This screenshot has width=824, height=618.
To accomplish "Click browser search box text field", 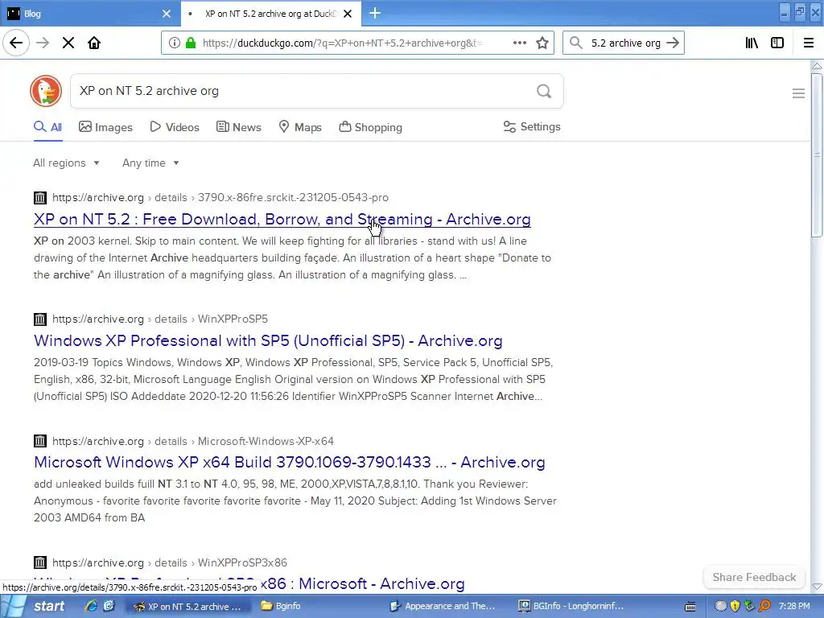I will click(x=625, y=43).
